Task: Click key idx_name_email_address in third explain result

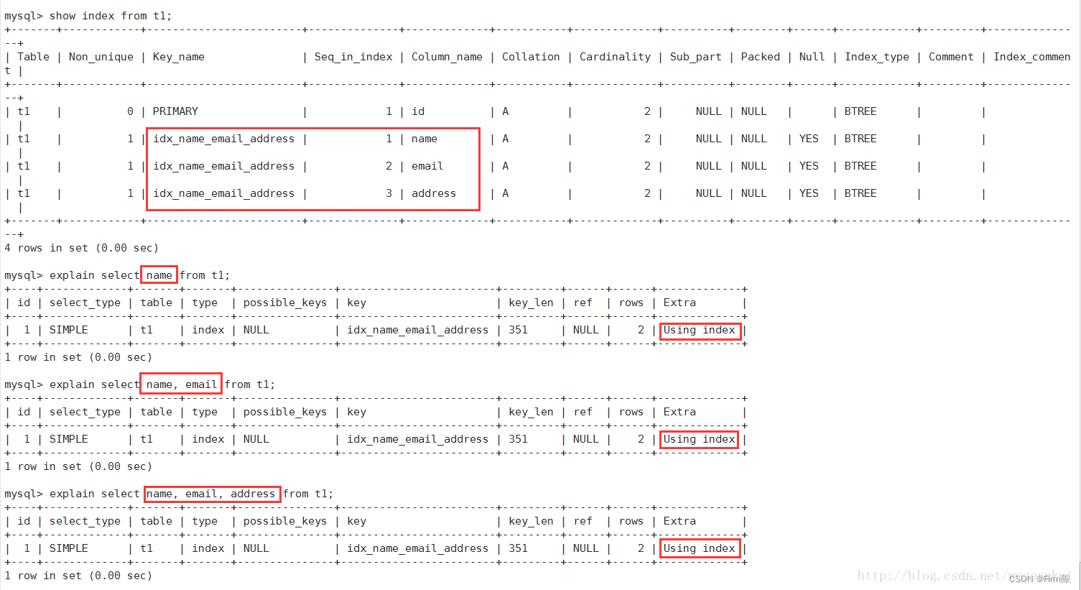Action: tap(417, 548)
